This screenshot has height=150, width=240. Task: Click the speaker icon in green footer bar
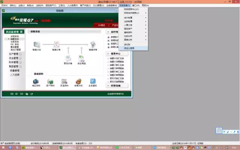pyautogui.click(x=16, y=94)
